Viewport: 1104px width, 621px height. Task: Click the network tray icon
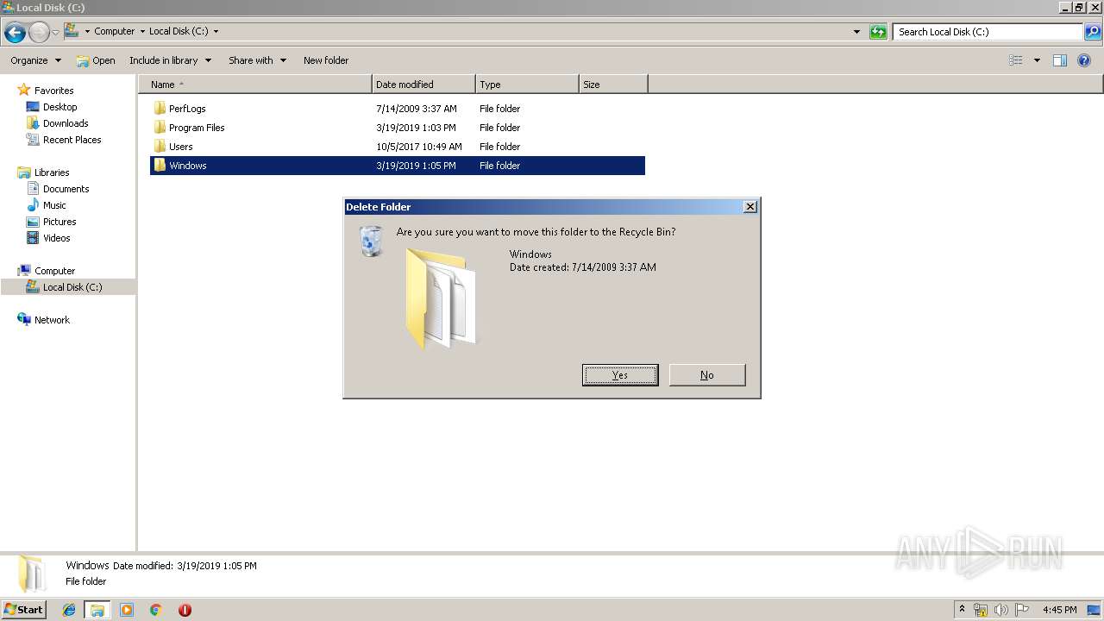(x=981, y=610)
